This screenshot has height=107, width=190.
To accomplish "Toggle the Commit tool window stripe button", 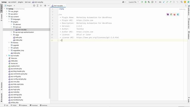I will pyautogui.click(x=1, y=18).
